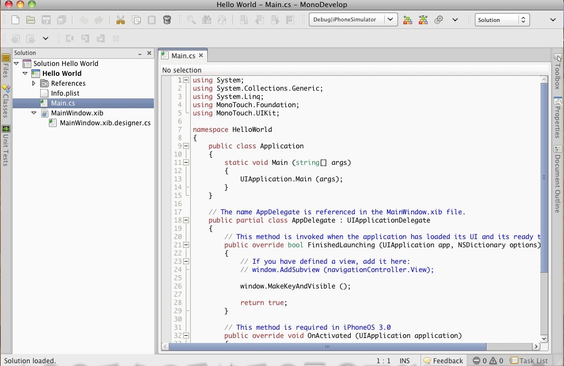This screenshot has width=564, height=366.
Task: Open the Document Outline side pad
Action: click(557, 179)
